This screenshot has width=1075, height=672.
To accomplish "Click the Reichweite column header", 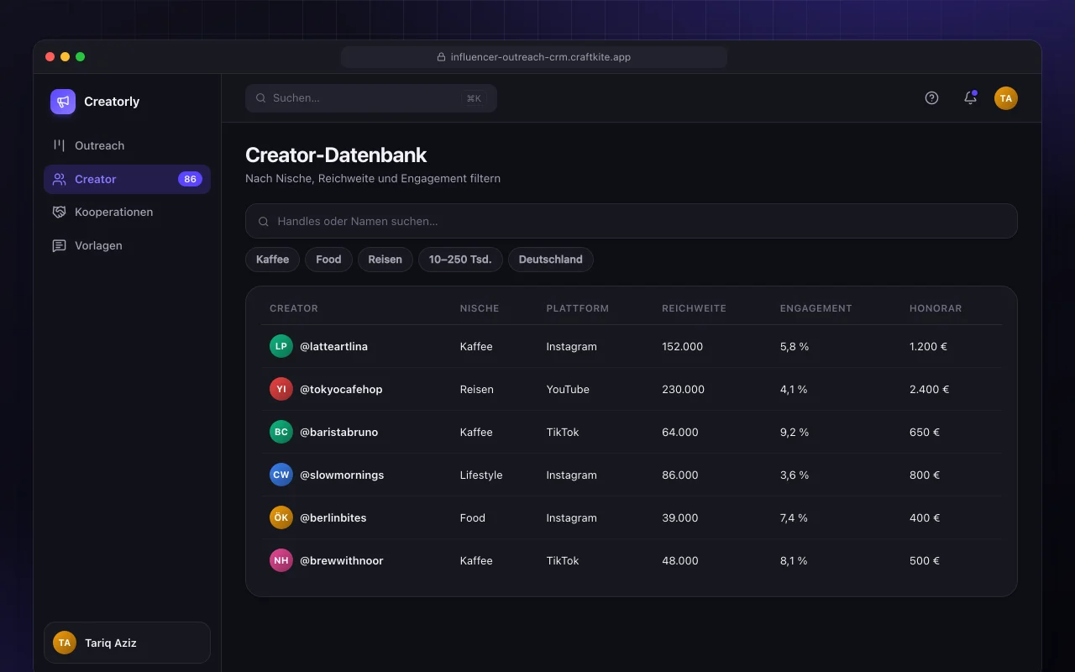I will [x=694, y=308].
